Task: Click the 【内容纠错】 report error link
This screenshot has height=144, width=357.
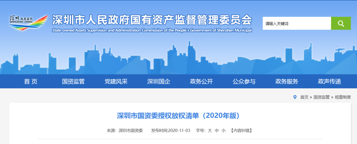Action: click(241, 130)
